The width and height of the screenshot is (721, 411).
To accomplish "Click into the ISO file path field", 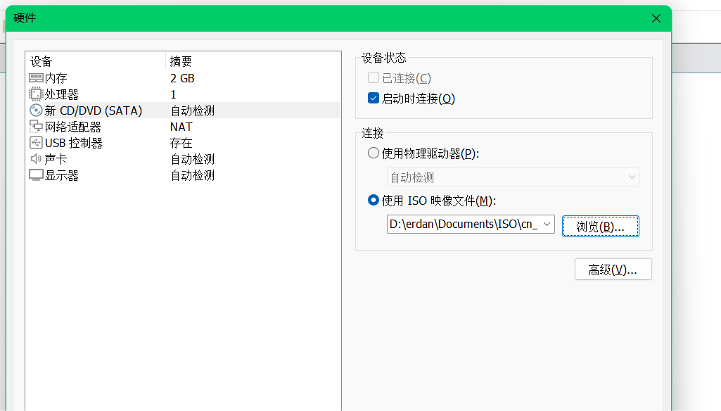I will click(x=464, y=224).
